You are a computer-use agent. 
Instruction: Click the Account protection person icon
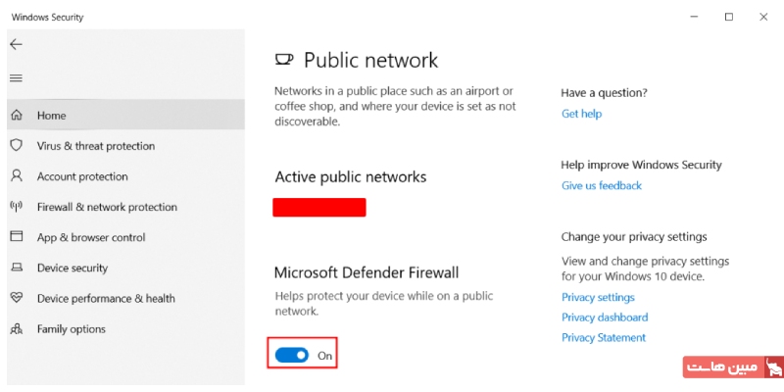(16, 176)
